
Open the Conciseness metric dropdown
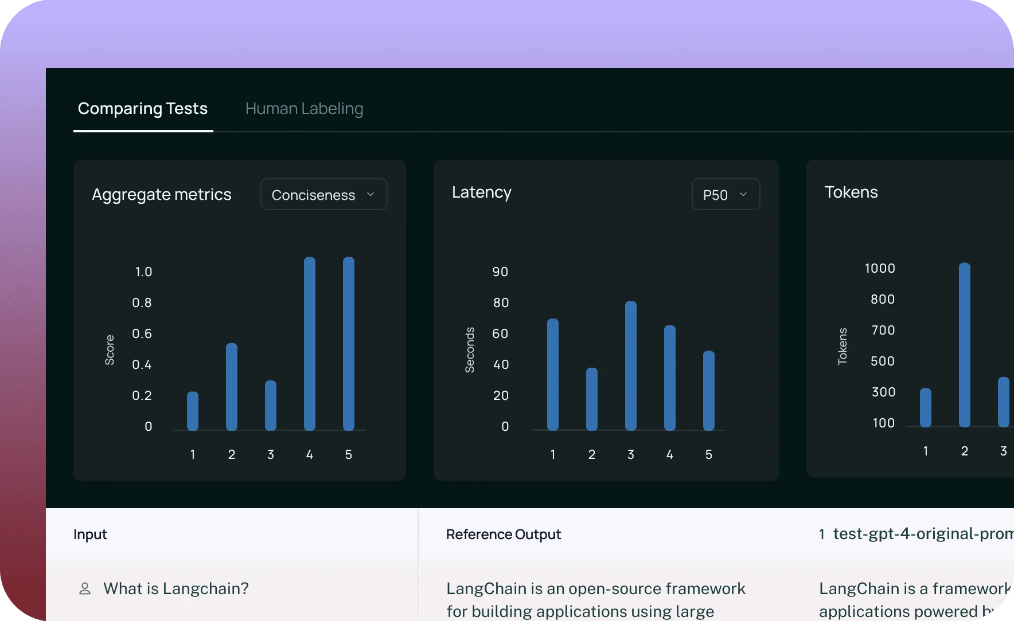[324, 195]
